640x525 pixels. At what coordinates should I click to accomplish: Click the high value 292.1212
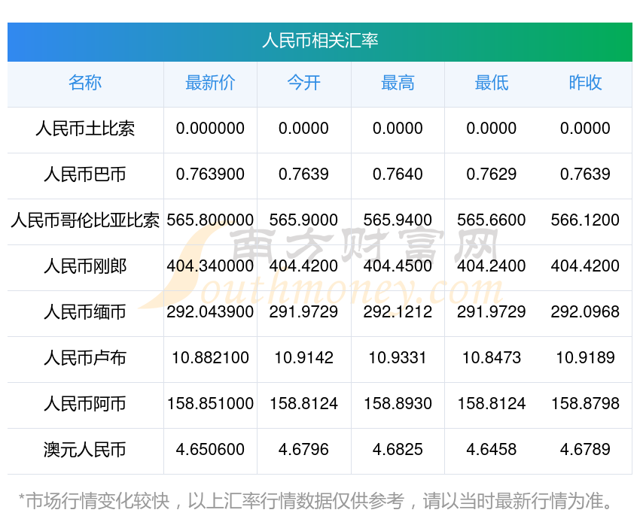(398, 312)
